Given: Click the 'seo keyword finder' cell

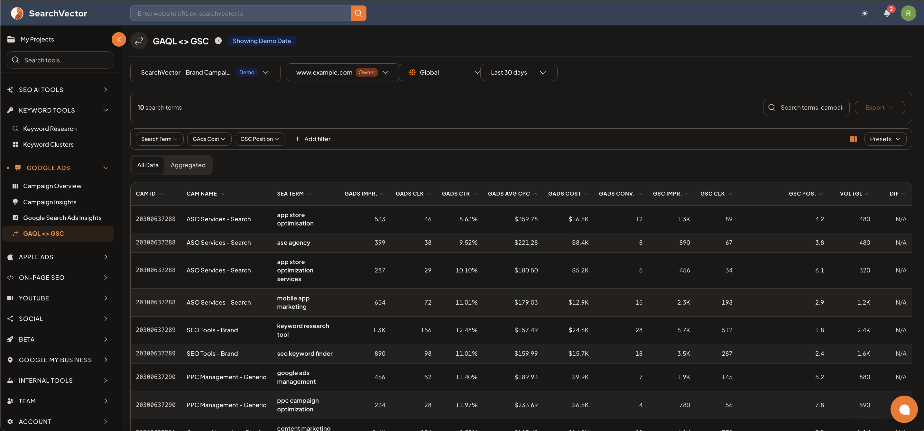Looking at the screenshot, I should tap(305, 353).
